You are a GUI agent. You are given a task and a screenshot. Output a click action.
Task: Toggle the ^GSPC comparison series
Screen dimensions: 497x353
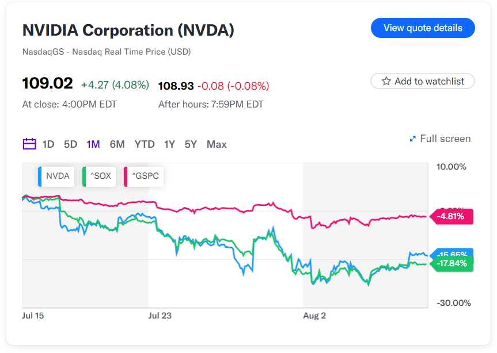(x=143, y=176)
